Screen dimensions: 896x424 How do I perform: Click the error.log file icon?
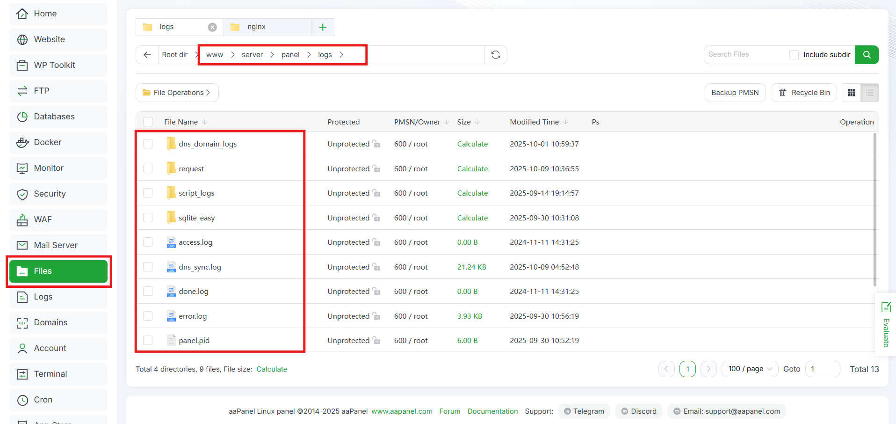[171, 316]
